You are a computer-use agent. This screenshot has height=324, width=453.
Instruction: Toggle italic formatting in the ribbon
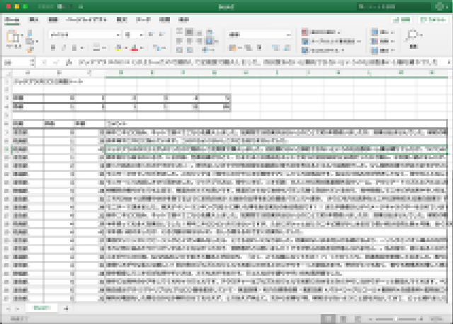(x=63, y=48)
